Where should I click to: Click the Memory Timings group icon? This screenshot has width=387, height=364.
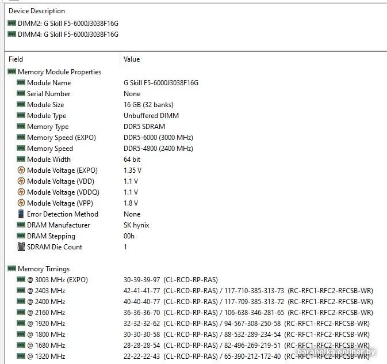coord(12,268)
